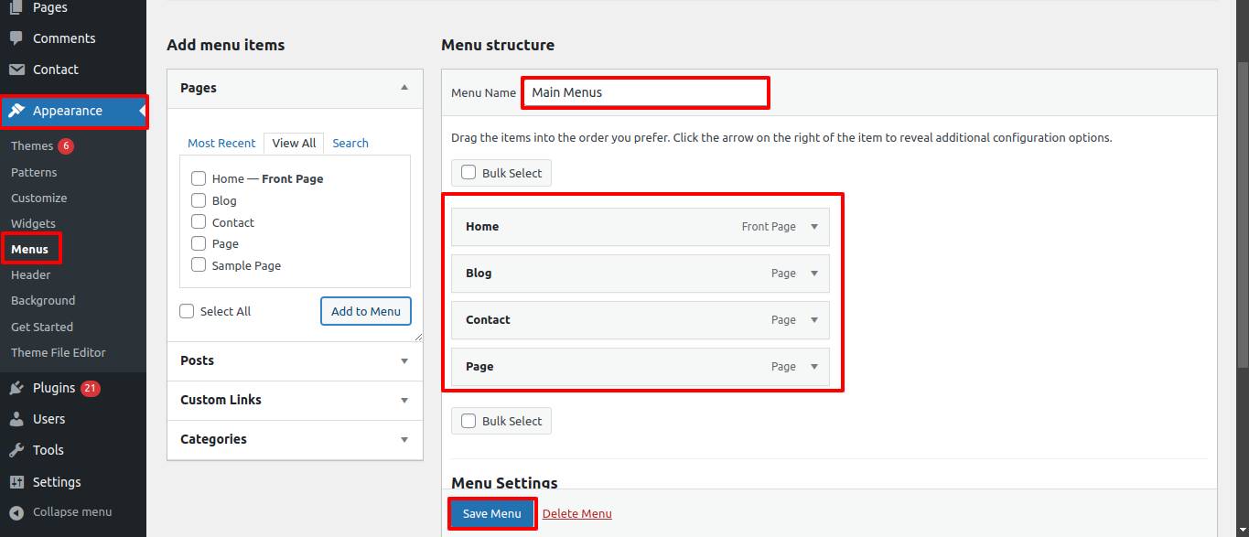Click the Collapse menu arrow icon
This screenshot has width=1249, height=537.
click(16, 512)
